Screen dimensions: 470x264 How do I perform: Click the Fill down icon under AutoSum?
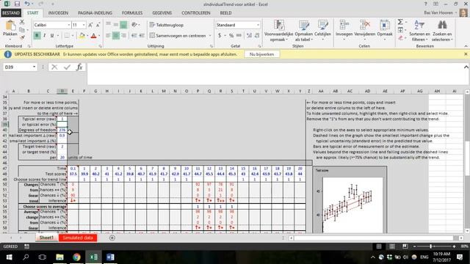click(400, 29)
